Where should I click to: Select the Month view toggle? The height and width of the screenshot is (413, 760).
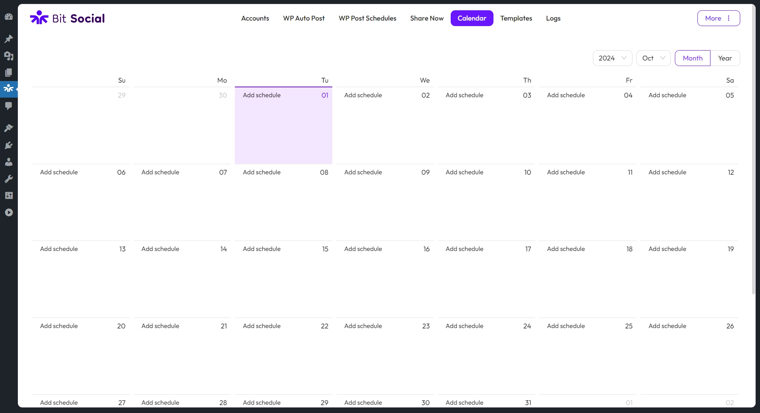tap(692, 58)
